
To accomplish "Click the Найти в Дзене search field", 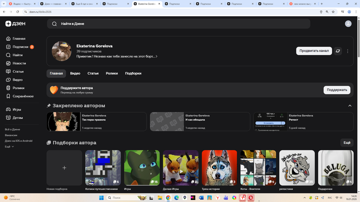I will 178,24.
